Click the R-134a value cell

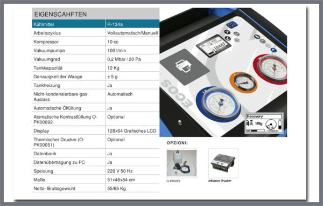pos(132,24)
